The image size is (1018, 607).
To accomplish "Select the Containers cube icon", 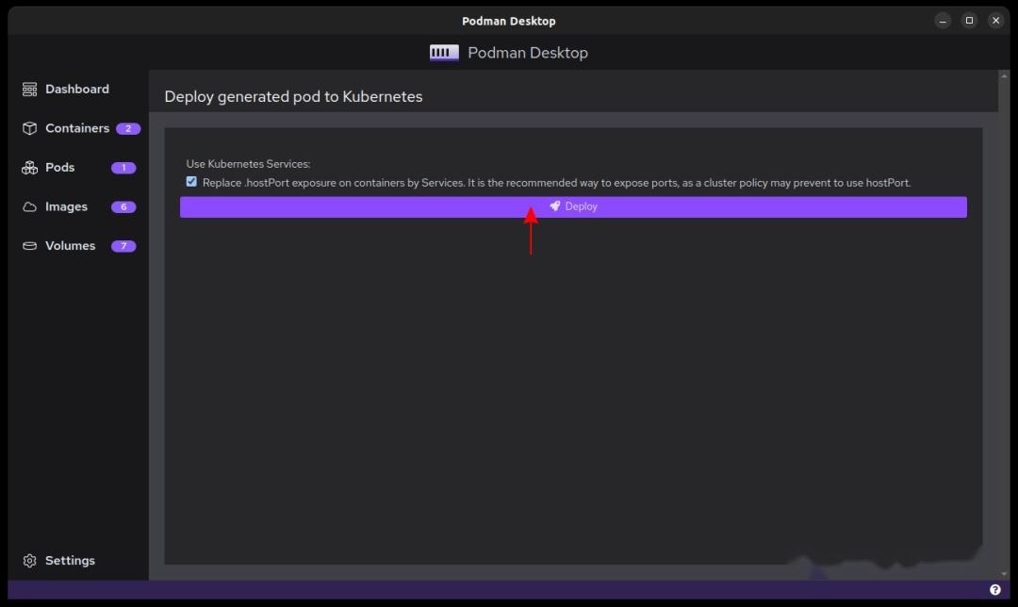I will 29,128.
